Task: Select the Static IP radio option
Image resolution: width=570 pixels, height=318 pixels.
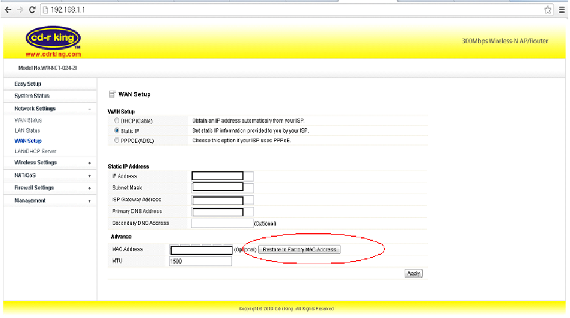Action: 117,130
